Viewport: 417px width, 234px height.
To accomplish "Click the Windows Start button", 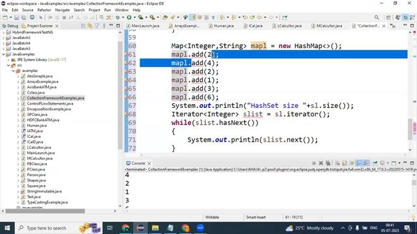I will (7, 228).
